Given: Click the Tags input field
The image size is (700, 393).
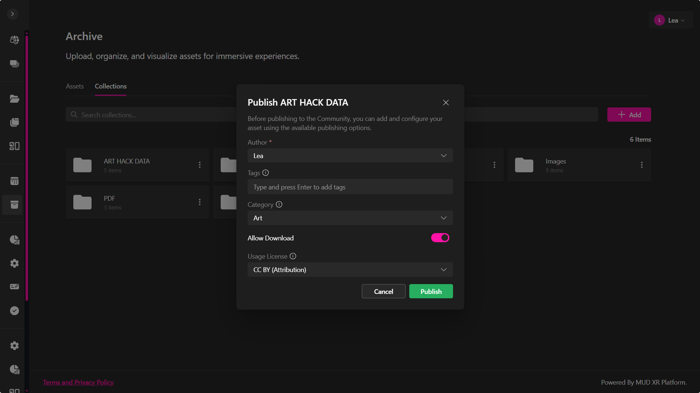Looking at the screenshot, I should point(350,187).
